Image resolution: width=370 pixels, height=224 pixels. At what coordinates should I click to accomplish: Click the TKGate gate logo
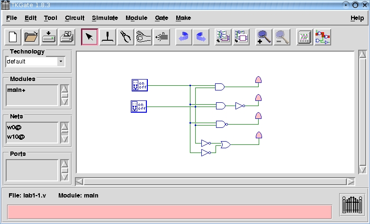(x=352, y=205)
